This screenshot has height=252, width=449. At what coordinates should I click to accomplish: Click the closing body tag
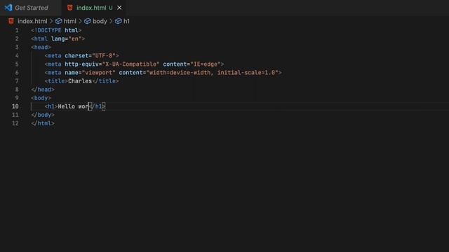[43, 115]
